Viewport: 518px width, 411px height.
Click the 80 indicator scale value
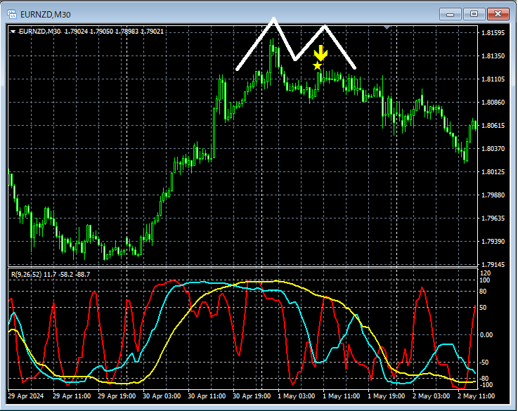(483, 291)
